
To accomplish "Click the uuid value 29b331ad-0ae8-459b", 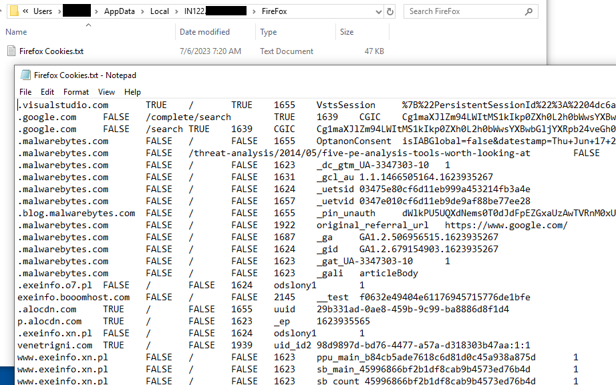I will pyautogui.click(x=412, y=310).
